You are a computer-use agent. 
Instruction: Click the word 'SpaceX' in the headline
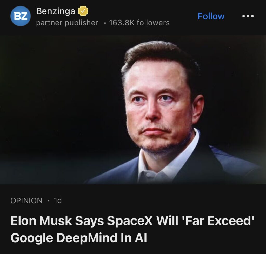[130, 221]
